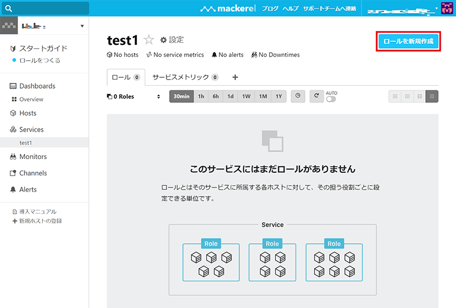
Task: Open Monitors in the sidebar
Action: [32, 157]
